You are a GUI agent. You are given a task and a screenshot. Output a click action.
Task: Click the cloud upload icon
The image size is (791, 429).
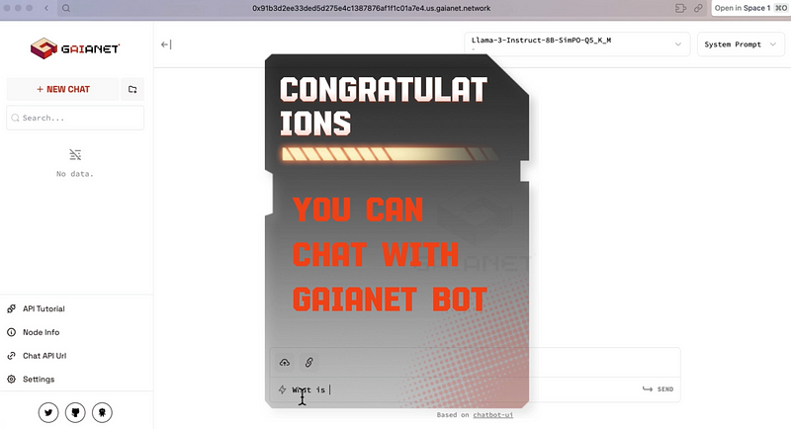click(285, 363)
